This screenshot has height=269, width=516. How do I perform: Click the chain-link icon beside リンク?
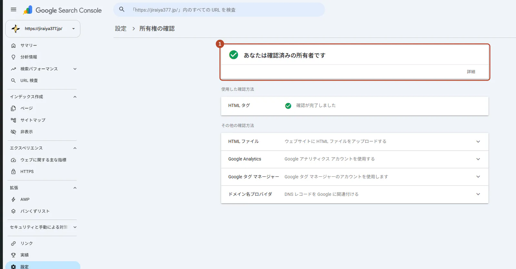tap(13, 244)
